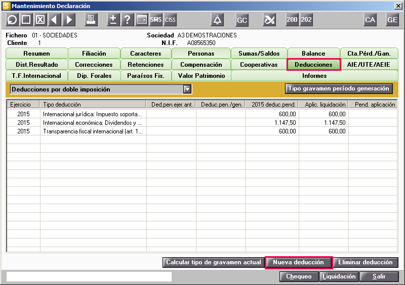Click the plus/minus toolbar icon
Screen dimensions: 405x285
pos(113,20)
